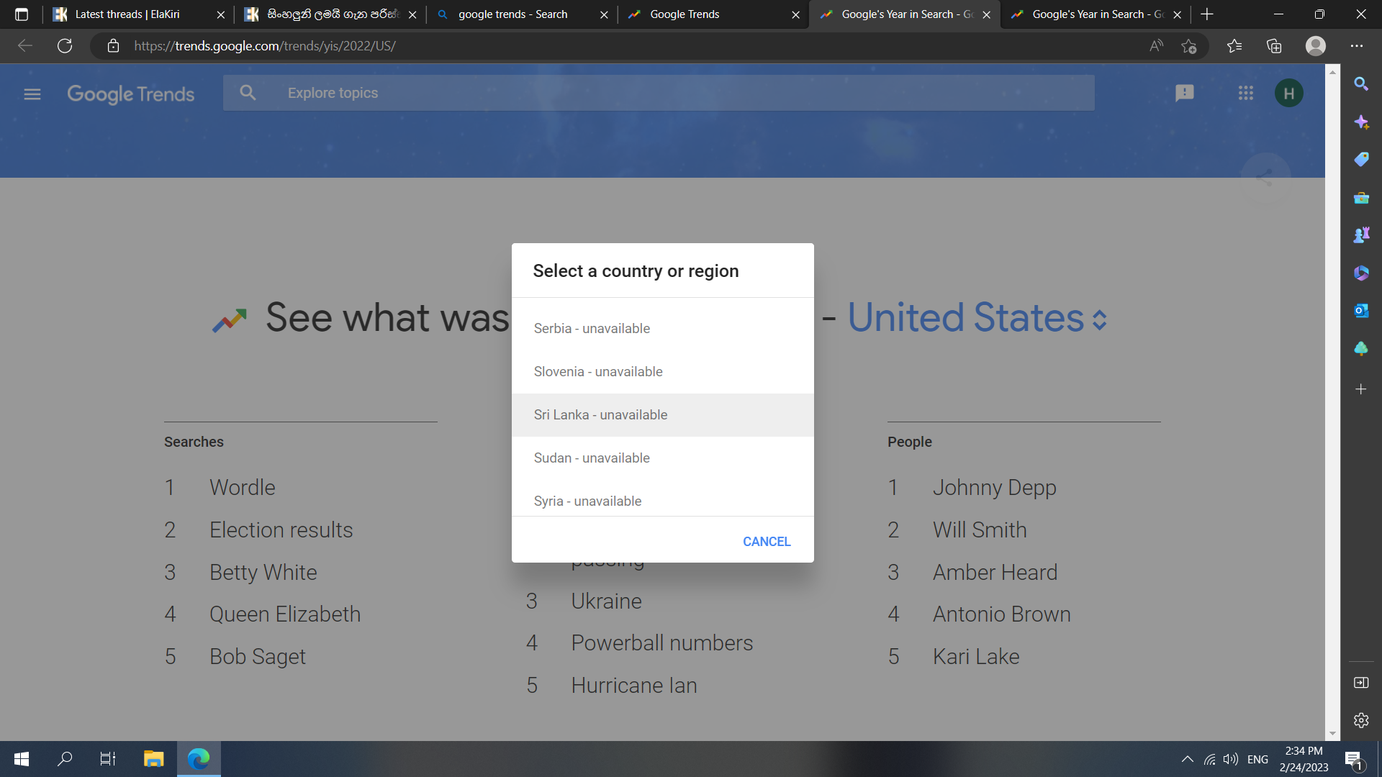This screenshot has width=1382, height=777.
Task: Open Task View on the taskbar
Action: click(x=108, y=759)
